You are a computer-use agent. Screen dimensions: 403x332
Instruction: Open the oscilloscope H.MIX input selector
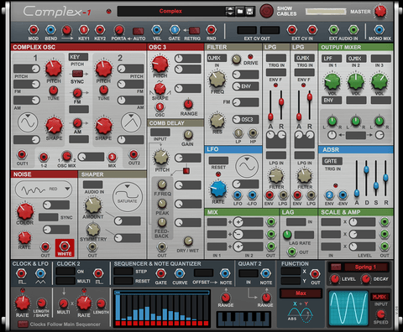coord(379,297)
